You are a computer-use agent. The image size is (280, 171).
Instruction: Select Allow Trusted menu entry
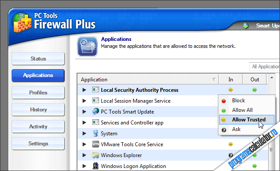(247, 120)
